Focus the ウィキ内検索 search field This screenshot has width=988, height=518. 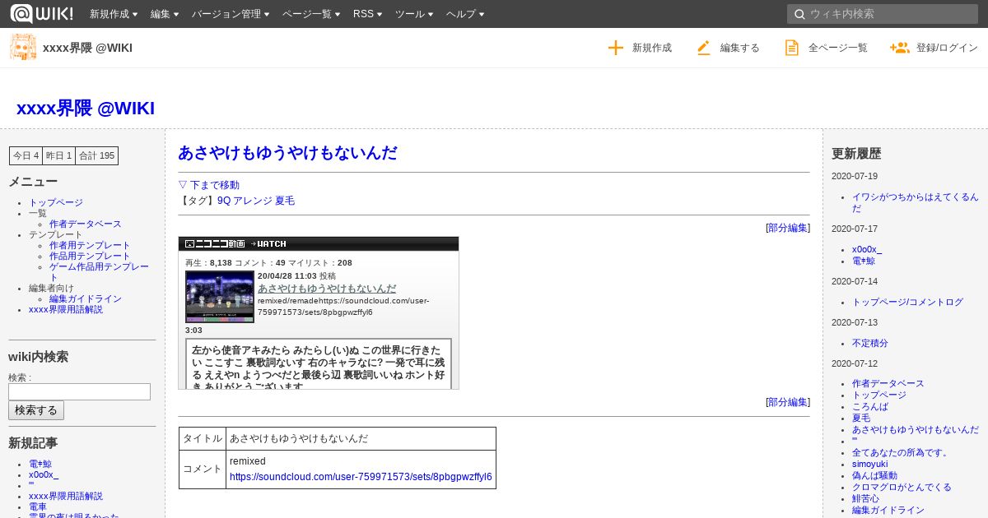coord(883,14)
